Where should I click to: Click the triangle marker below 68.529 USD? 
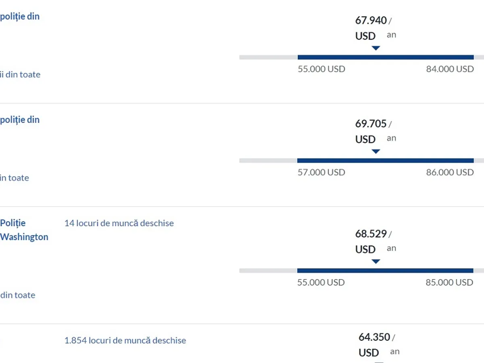coord(376,261)
